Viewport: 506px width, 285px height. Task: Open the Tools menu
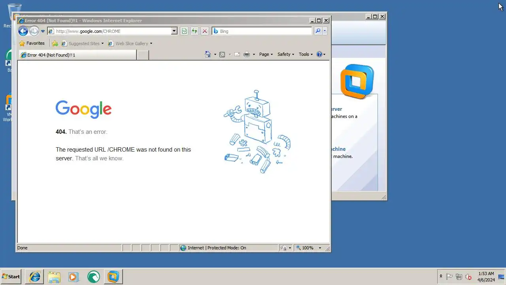coord(306,54)
